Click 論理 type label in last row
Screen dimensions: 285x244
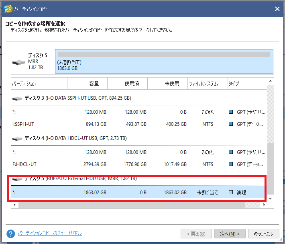click(x=241, y=192)
